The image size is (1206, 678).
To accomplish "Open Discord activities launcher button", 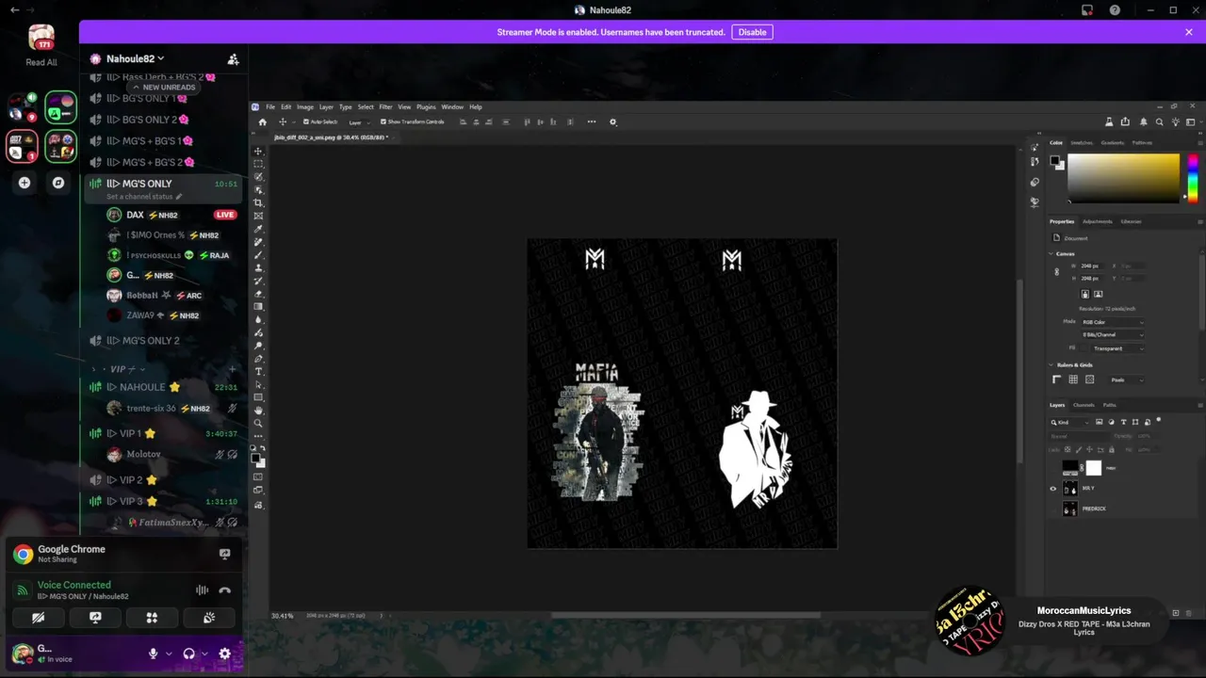I will [x=152, y=618].
